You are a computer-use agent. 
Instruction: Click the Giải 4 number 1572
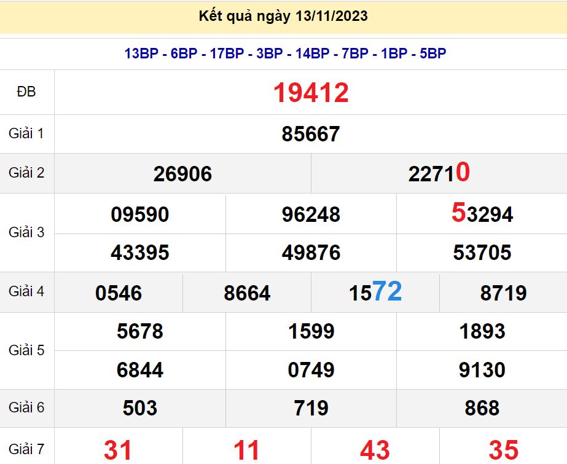pos(375,293)
